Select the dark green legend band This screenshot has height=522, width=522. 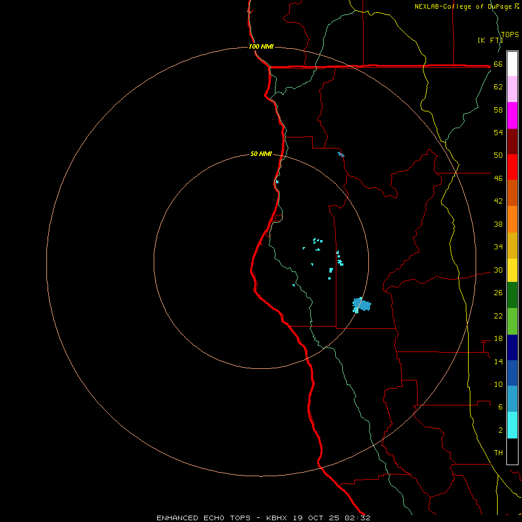(x=512, y=295)
